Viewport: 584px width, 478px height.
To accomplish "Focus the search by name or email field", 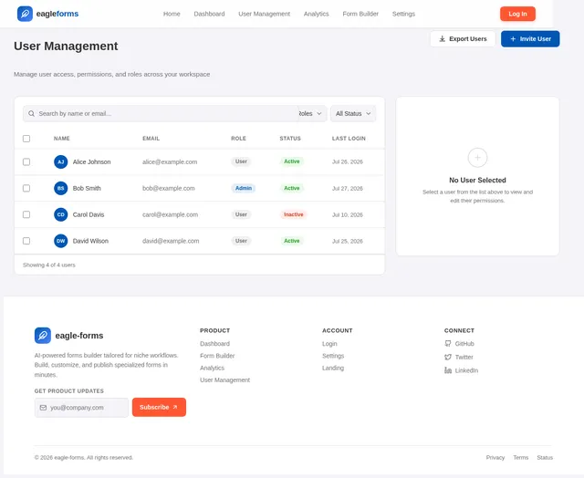I will pos(161,113).
